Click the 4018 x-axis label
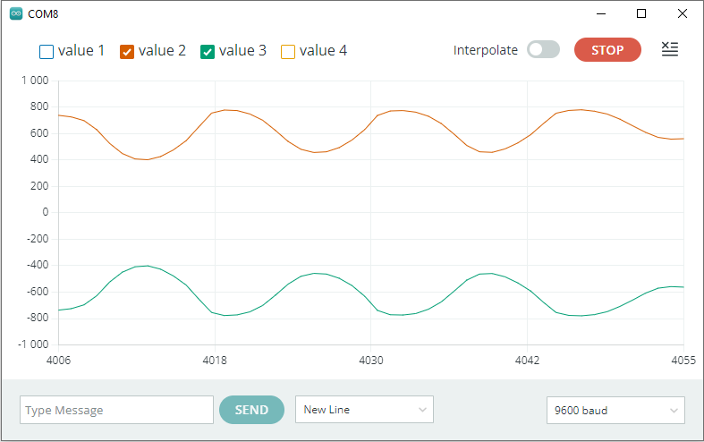This screenshot has height=442, width=704. click(x=215, y=361)
